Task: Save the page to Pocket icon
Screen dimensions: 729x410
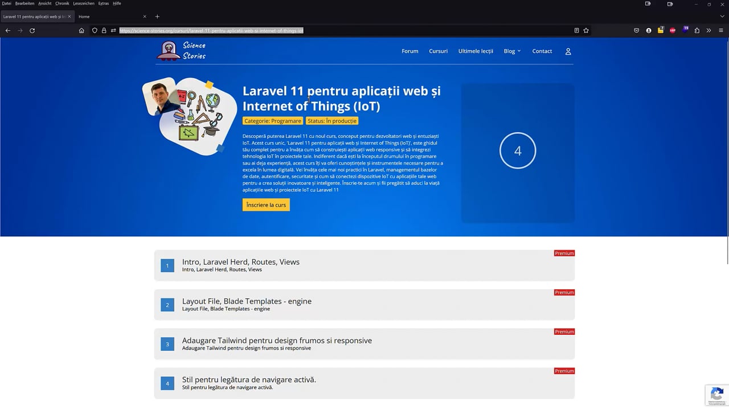Action: click(x=637, y=31)
